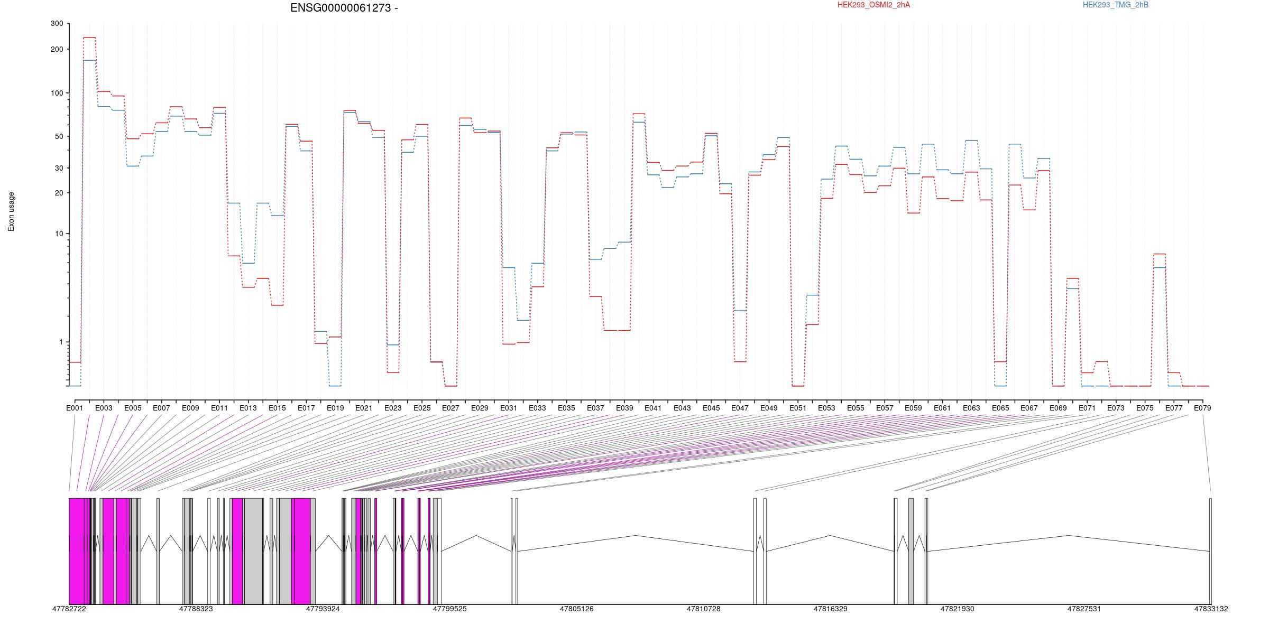The height and width of the screenshot is (634, 1269).
Task: Click y-axis tick value 50
Action: coord(59,136)
